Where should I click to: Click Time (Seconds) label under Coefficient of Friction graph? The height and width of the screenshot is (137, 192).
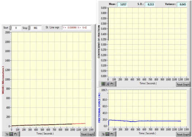pyautogui.click(x=148, y=83)
